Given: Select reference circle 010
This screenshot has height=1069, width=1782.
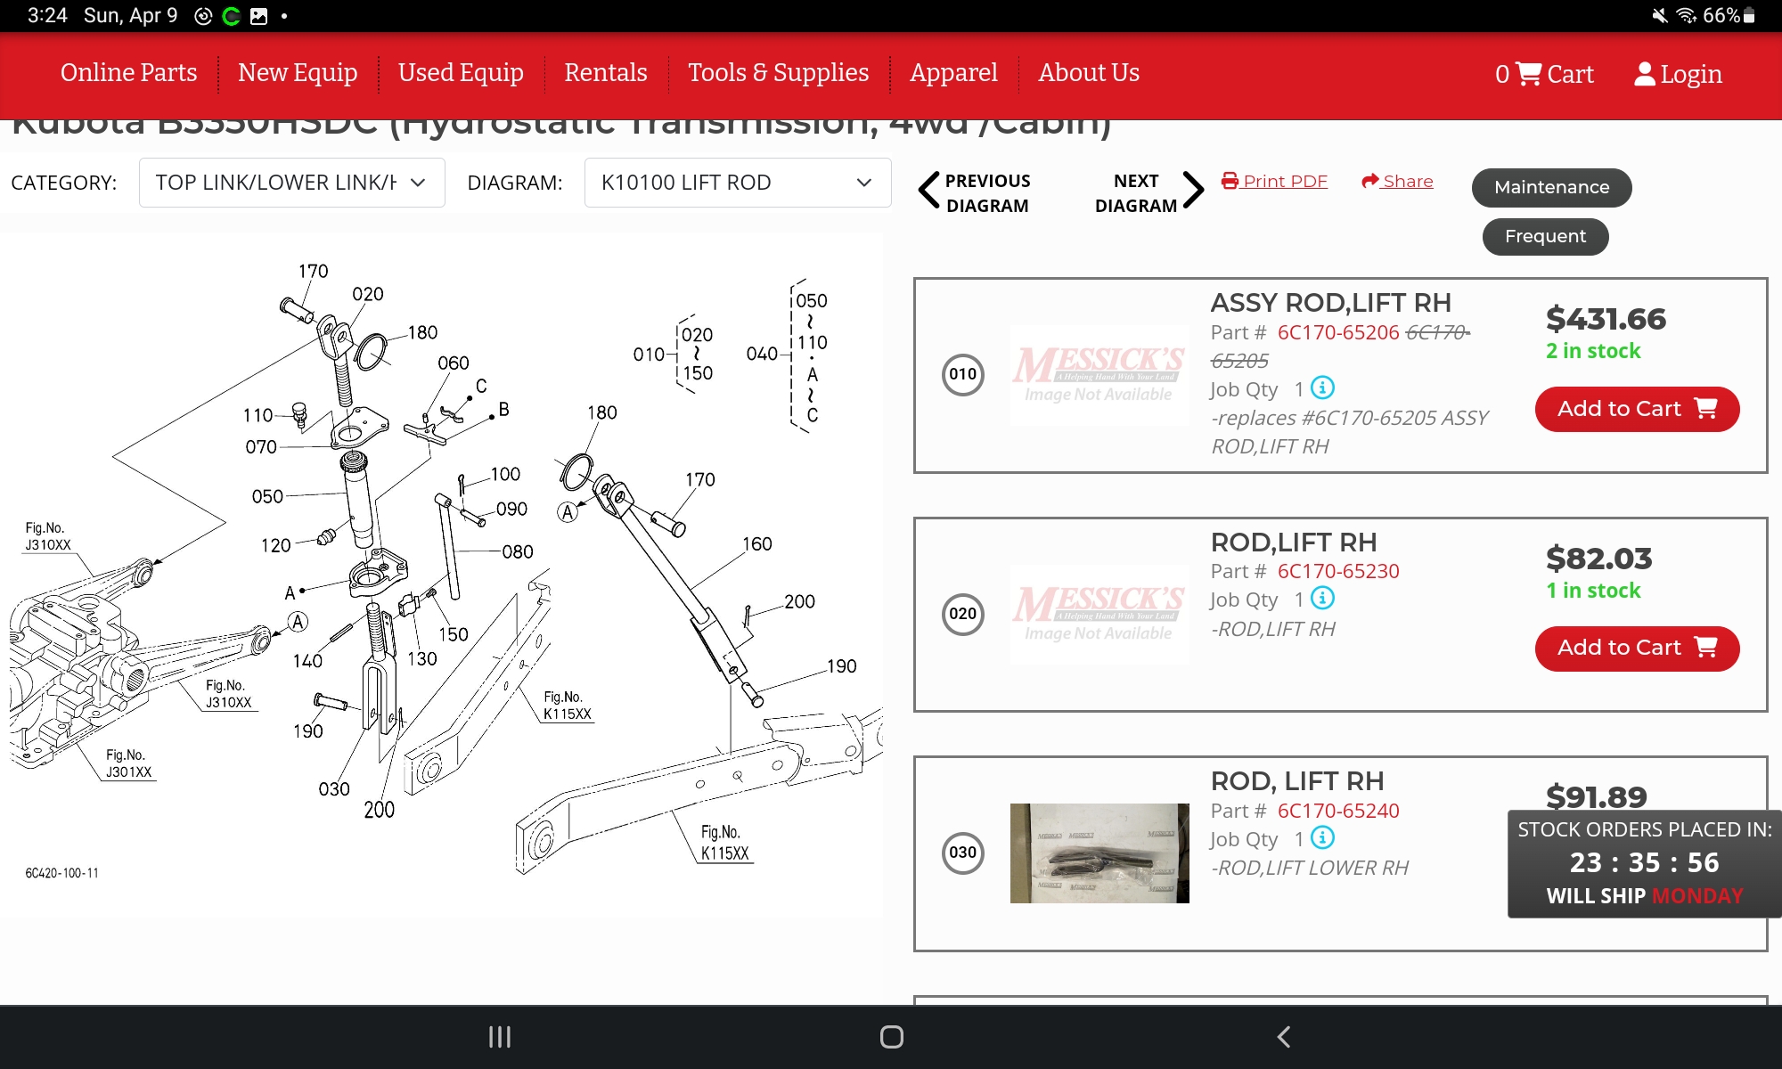Looking at the screenshot, I should 962,374.
